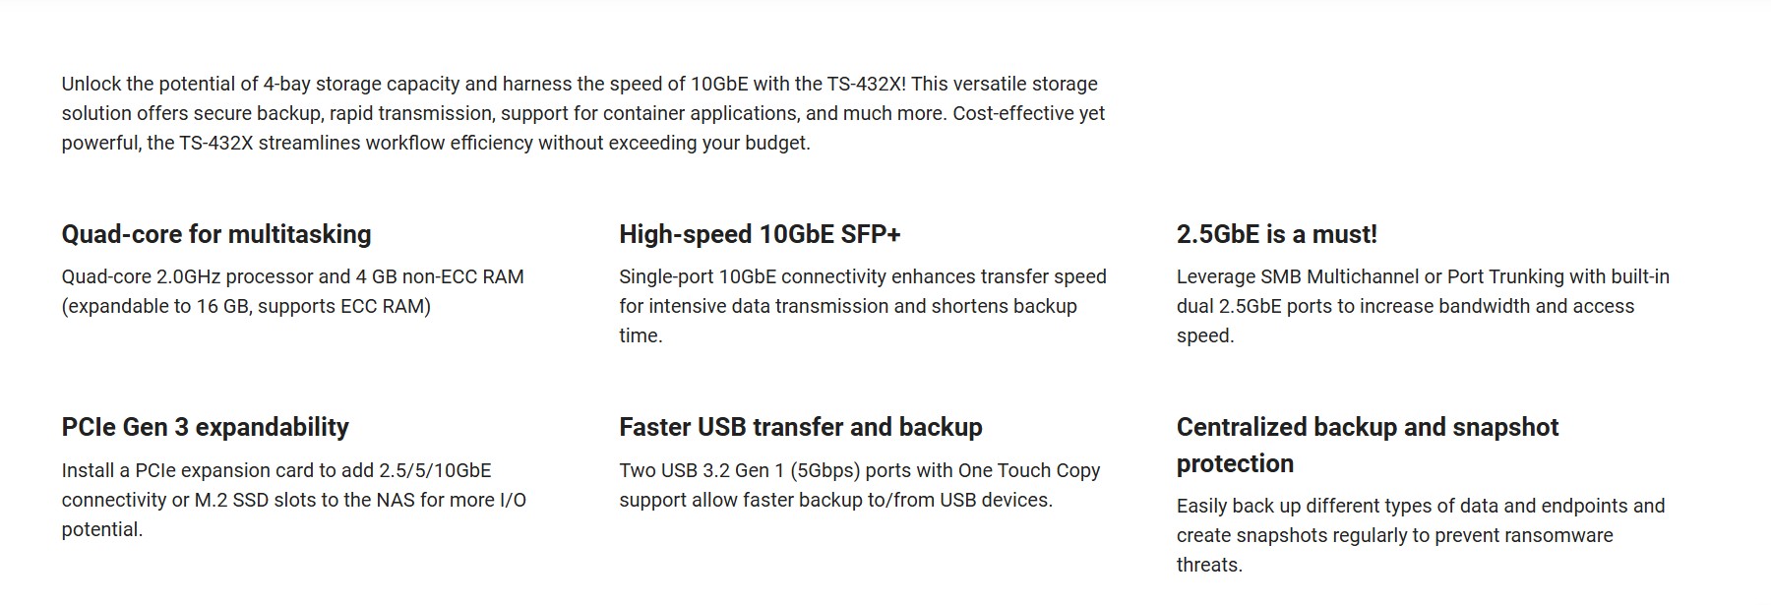
Task: Click the "PCIe Gen 3 expandability" heading
Action: [205, 427]
